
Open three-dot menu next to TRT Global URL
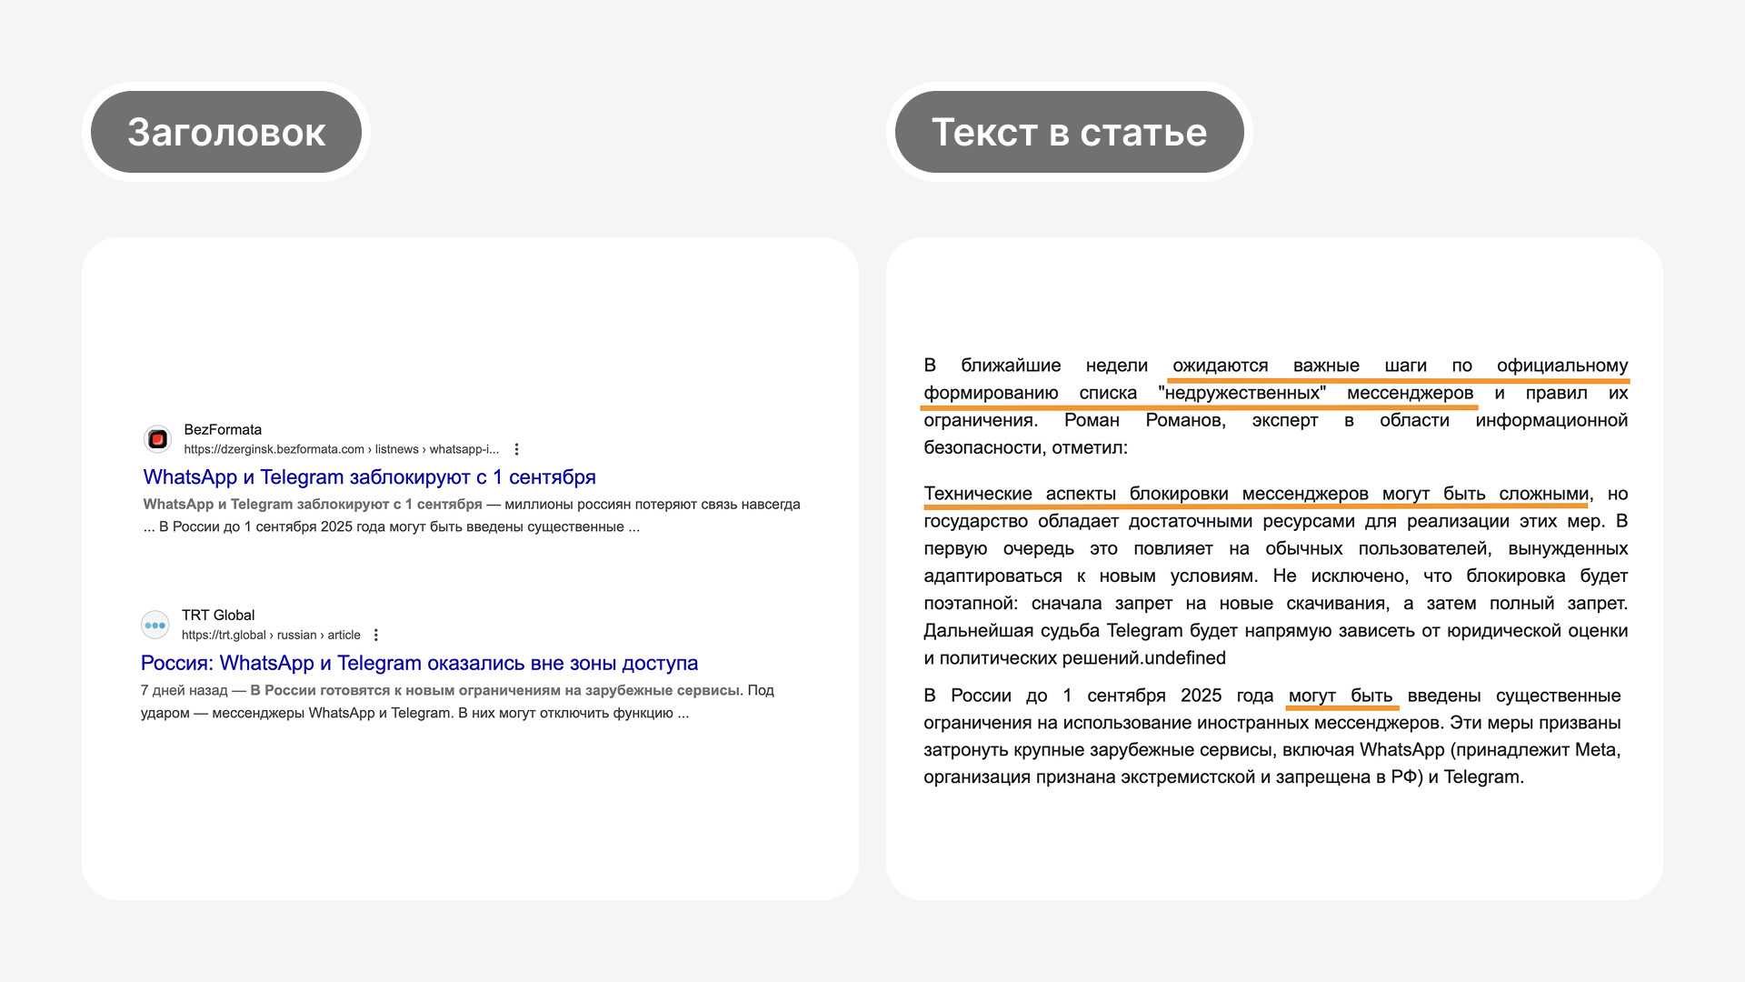[x=376, y=635]
